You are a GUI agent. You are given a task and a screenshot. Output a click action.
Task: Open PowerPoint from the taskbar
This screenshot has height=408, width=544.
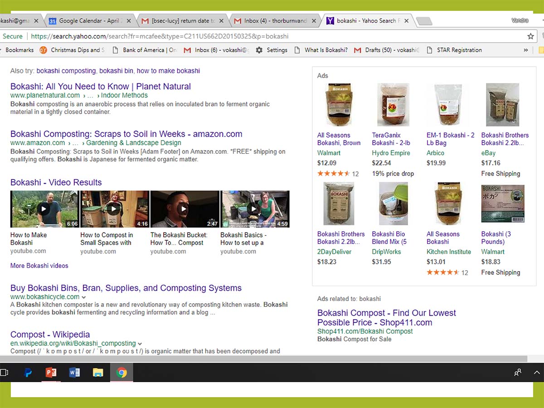[x=51, y=373]
